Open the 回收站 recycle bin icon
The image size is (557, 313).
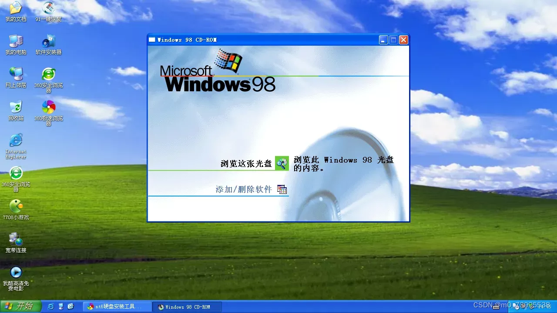click(x=16, y=110)
